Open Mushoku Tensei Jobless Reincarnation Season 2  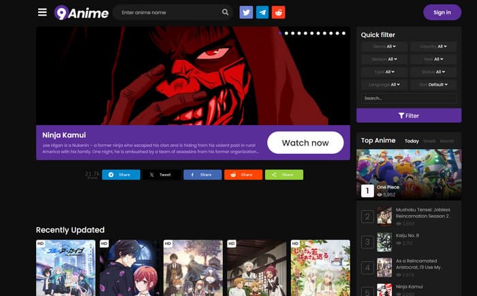(423, 213)
